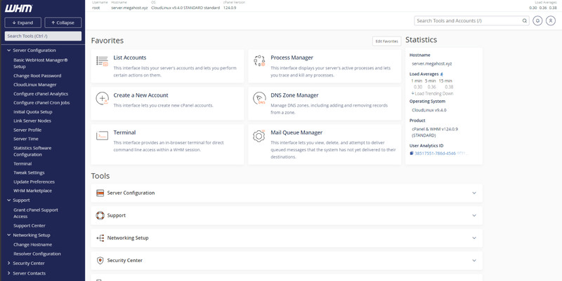Click the magnifier in the top search box
This screenshot has height=281, width=562.
524,21
